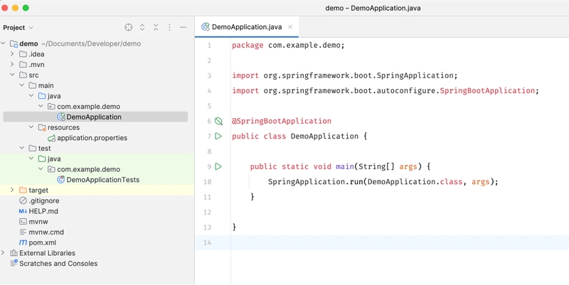Collapse the demo project root
The height and width of the screenshot is (285, 569).
4,43
